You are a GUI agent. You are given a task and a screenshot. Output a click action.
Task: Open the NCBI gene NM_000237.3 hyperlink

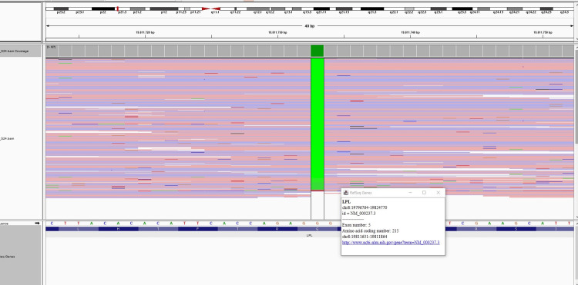coord(391,243)
